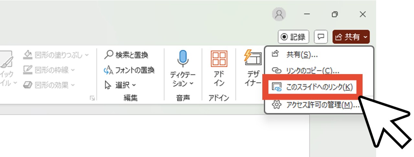Open 図形の効果 shape effects dropdown

49,85
